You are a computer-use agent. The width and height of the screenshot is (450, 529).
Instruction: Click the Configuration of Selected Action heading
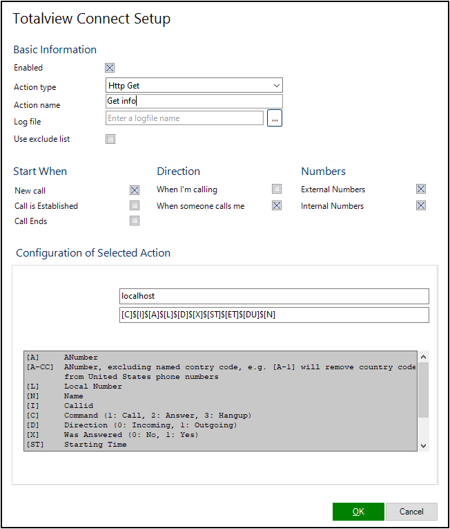93,253
